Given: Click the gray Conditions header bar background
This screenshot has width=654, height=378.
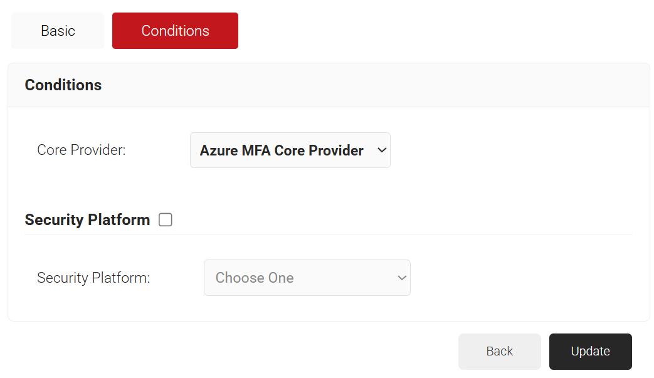Looking at the screenshot, I should click(x=376, y=85).
